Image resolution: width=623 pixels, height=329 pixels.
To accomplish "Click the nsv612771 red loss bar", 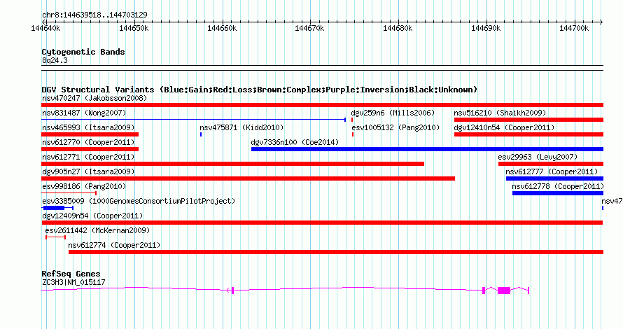I will 233,164.
